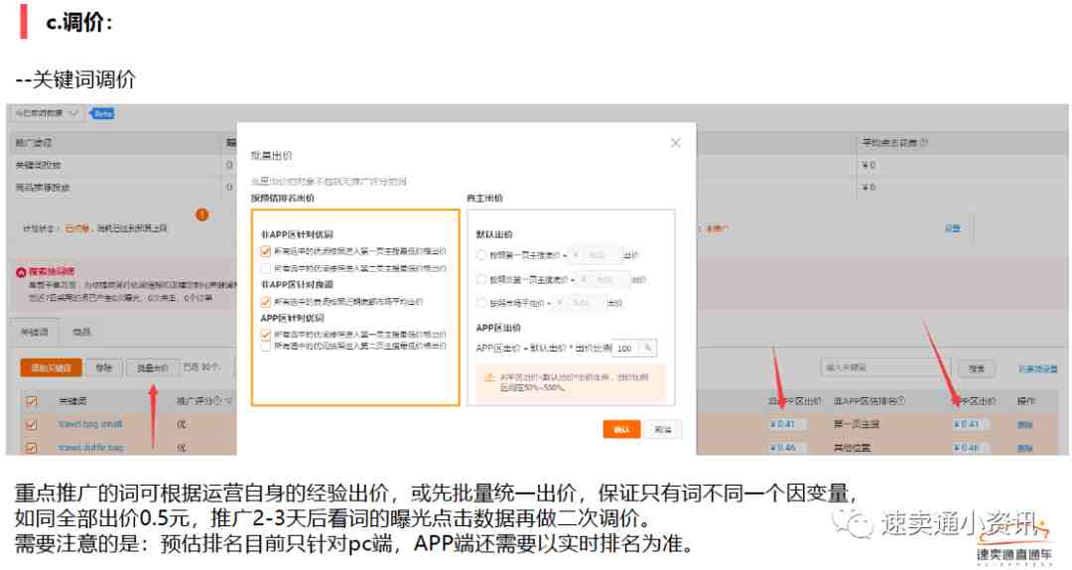Click the help icon beside 平均点击花费

tap(923, 143)
